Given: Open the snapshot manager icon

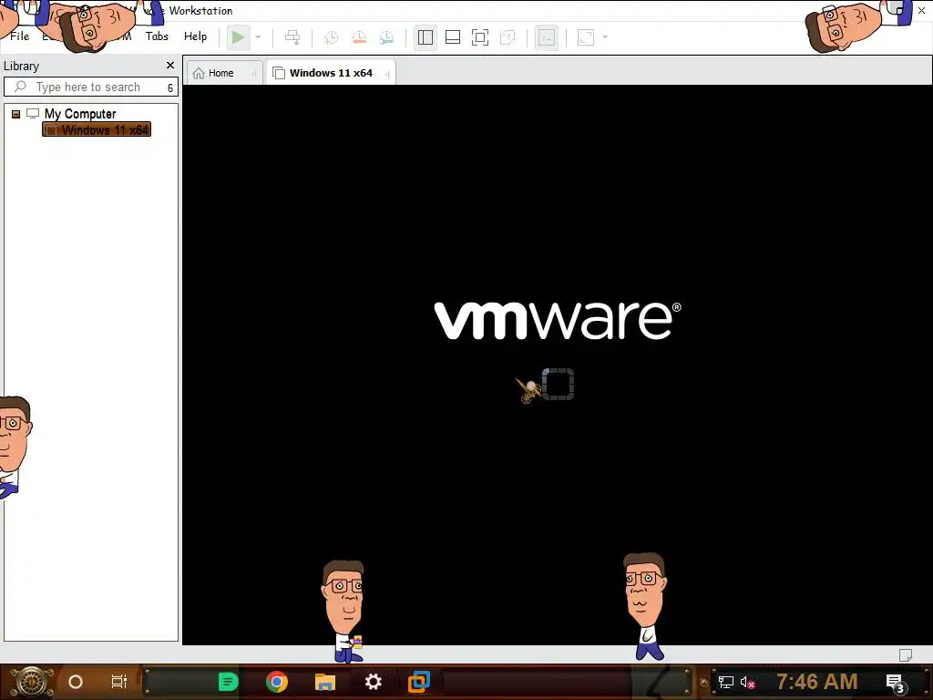Looking at the screenshot, I should click(386, 37).
